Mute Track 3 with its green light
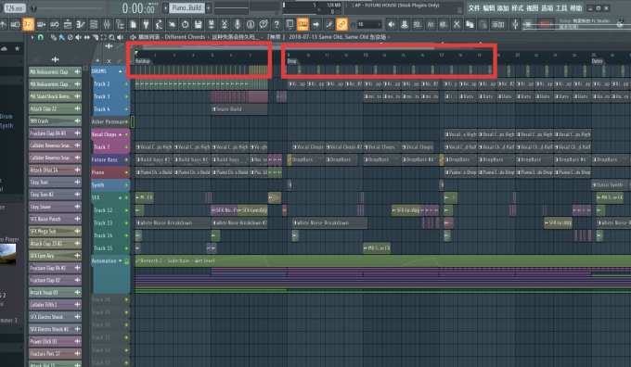Image resolution: width=631 pixels, height=367 pixels. pos(126,96)
